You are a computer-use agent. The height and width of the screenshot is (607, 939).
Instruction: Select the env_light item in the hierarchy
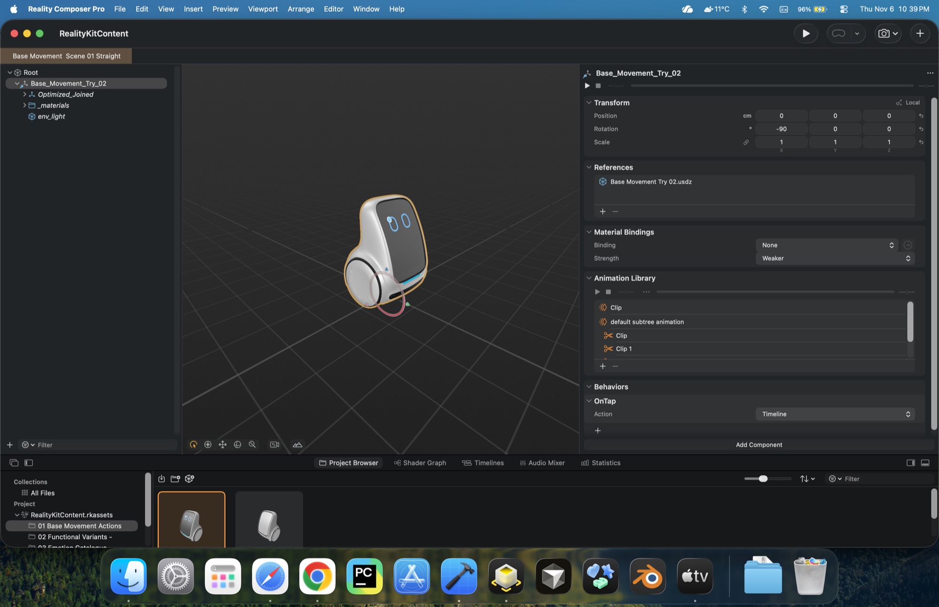(x=51, y=116)
